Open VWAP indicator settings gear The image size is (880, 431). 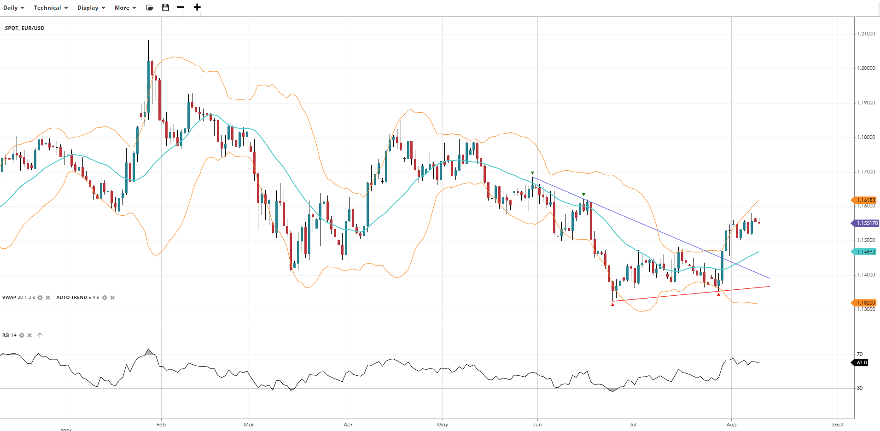40,298
